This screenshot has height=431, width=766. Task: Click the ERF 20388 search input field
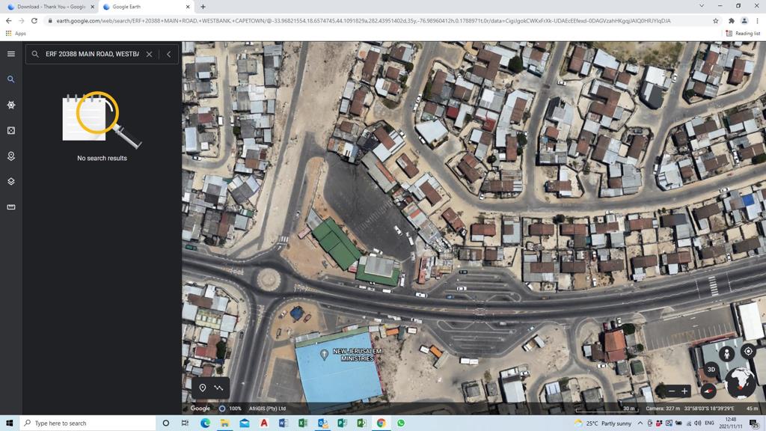click(x=91, y=54)
